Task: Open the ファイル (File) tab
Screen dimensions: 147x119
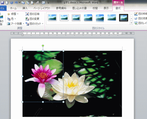Action: click(3, 8)
